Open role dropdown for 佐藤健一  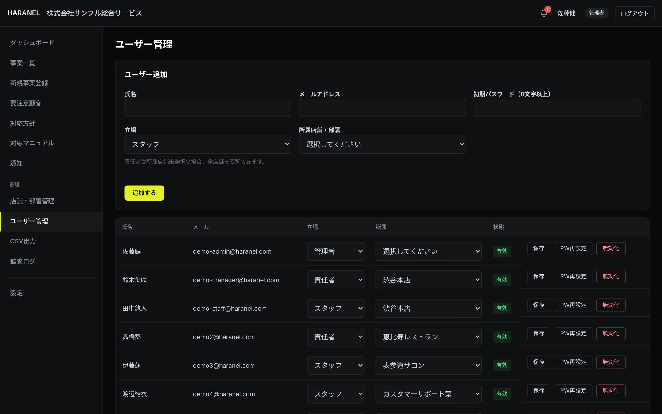336,251
